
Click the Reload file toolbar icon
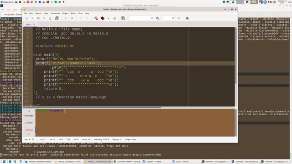click(x=66, y=18)
